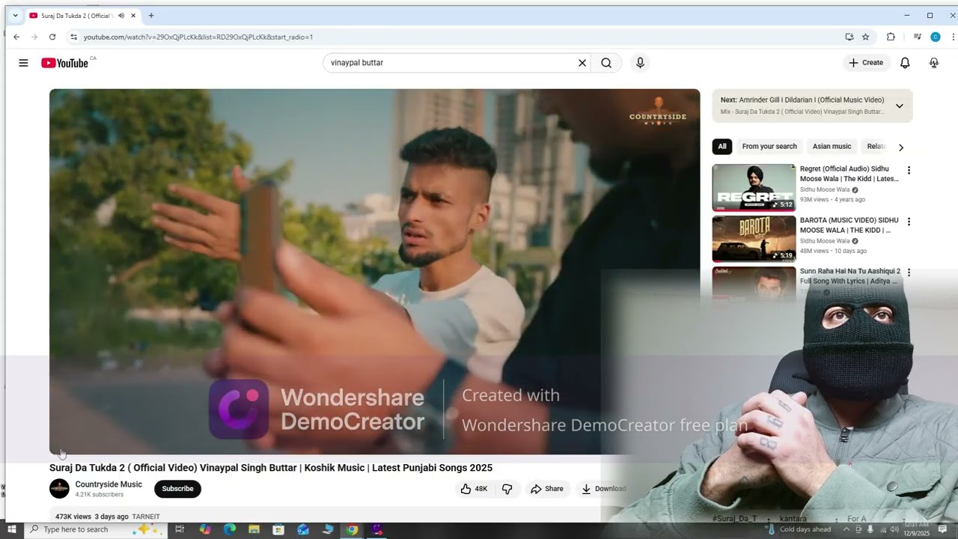This screenshot has width=958, height=539.
Task: Open the Regret Sidhu Moose Wala thumbnail
Action: point(754,188)
